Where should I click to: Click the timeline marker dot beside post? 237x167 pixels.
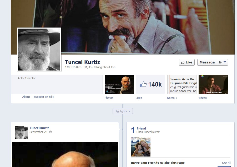[123, 129]
